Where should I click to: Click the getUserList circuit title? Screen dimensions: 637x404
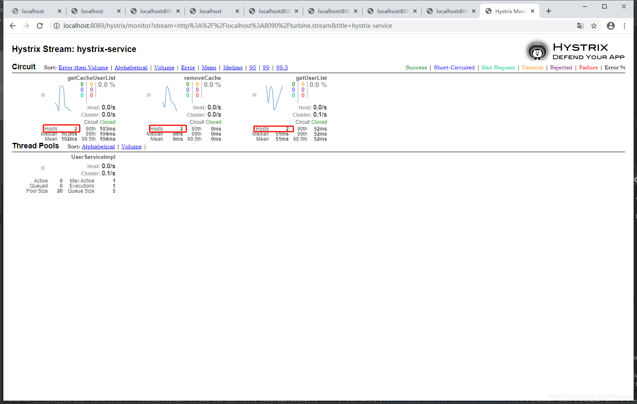point(311,78)
